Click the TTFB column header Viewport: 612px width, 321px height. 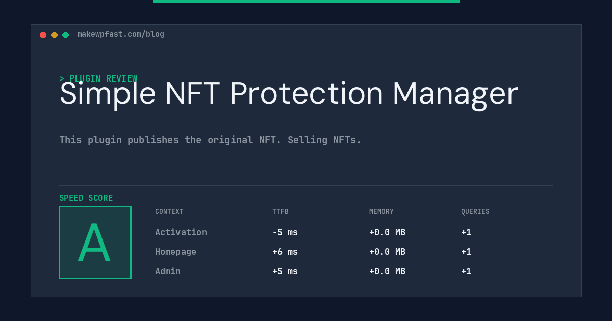coord(280,212)
